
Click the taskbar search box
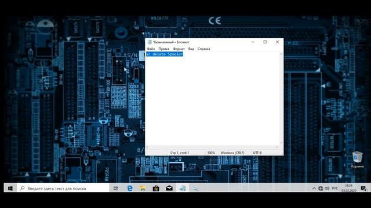pyautogui.click(x=63, y=188)
